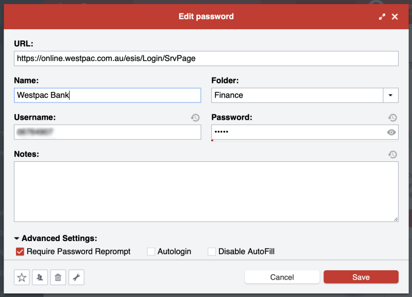Viewport: 412px width, 297px height.
Task: Delete entry with the trash icon
Action: tap(58, 277)
